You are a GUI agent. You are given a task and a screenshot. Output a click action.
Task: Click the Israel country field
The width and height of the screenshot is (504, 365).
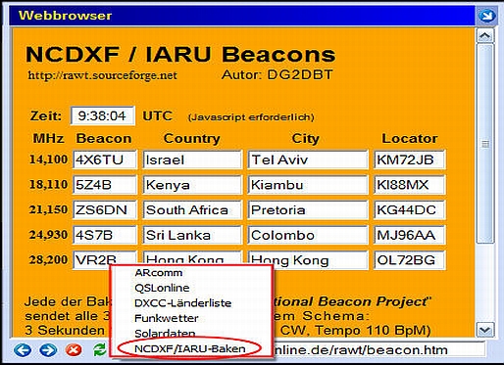[192, 160]
